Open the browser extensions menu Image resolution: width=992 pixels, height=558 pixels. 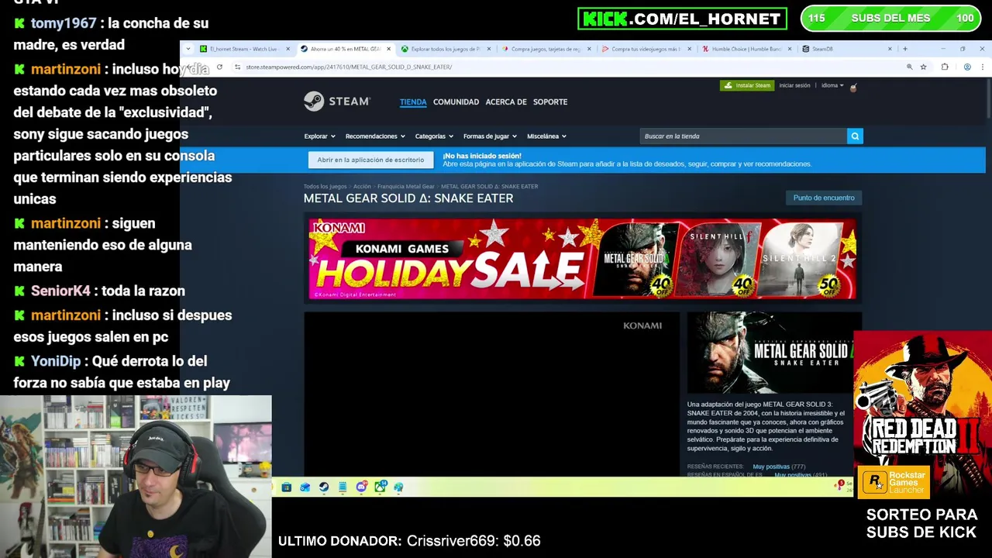945,67
